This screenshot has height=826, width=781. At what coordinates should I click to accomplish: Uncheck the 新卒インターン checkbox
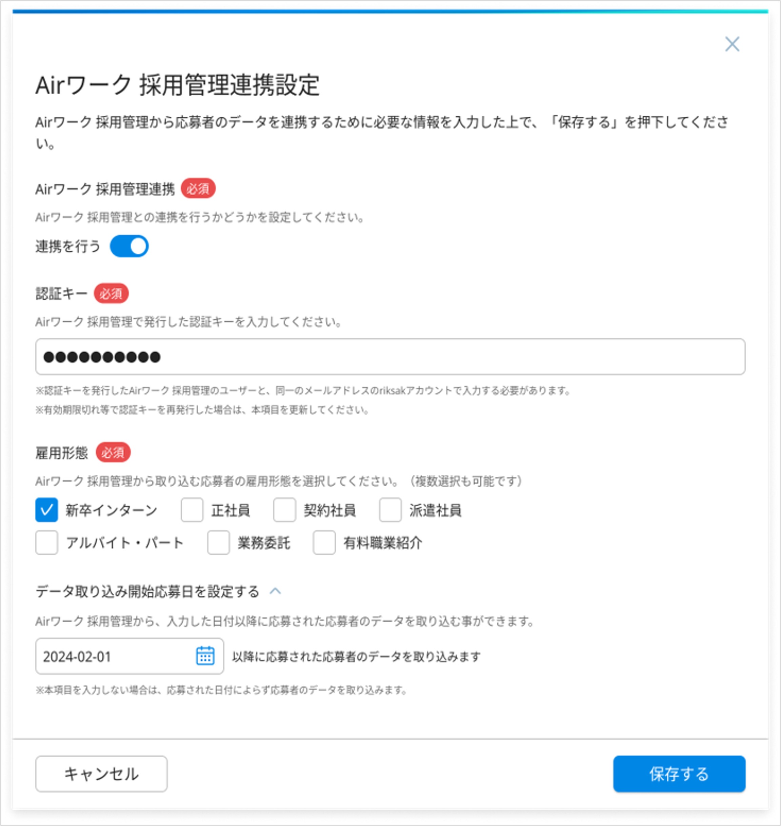(47, 510)
